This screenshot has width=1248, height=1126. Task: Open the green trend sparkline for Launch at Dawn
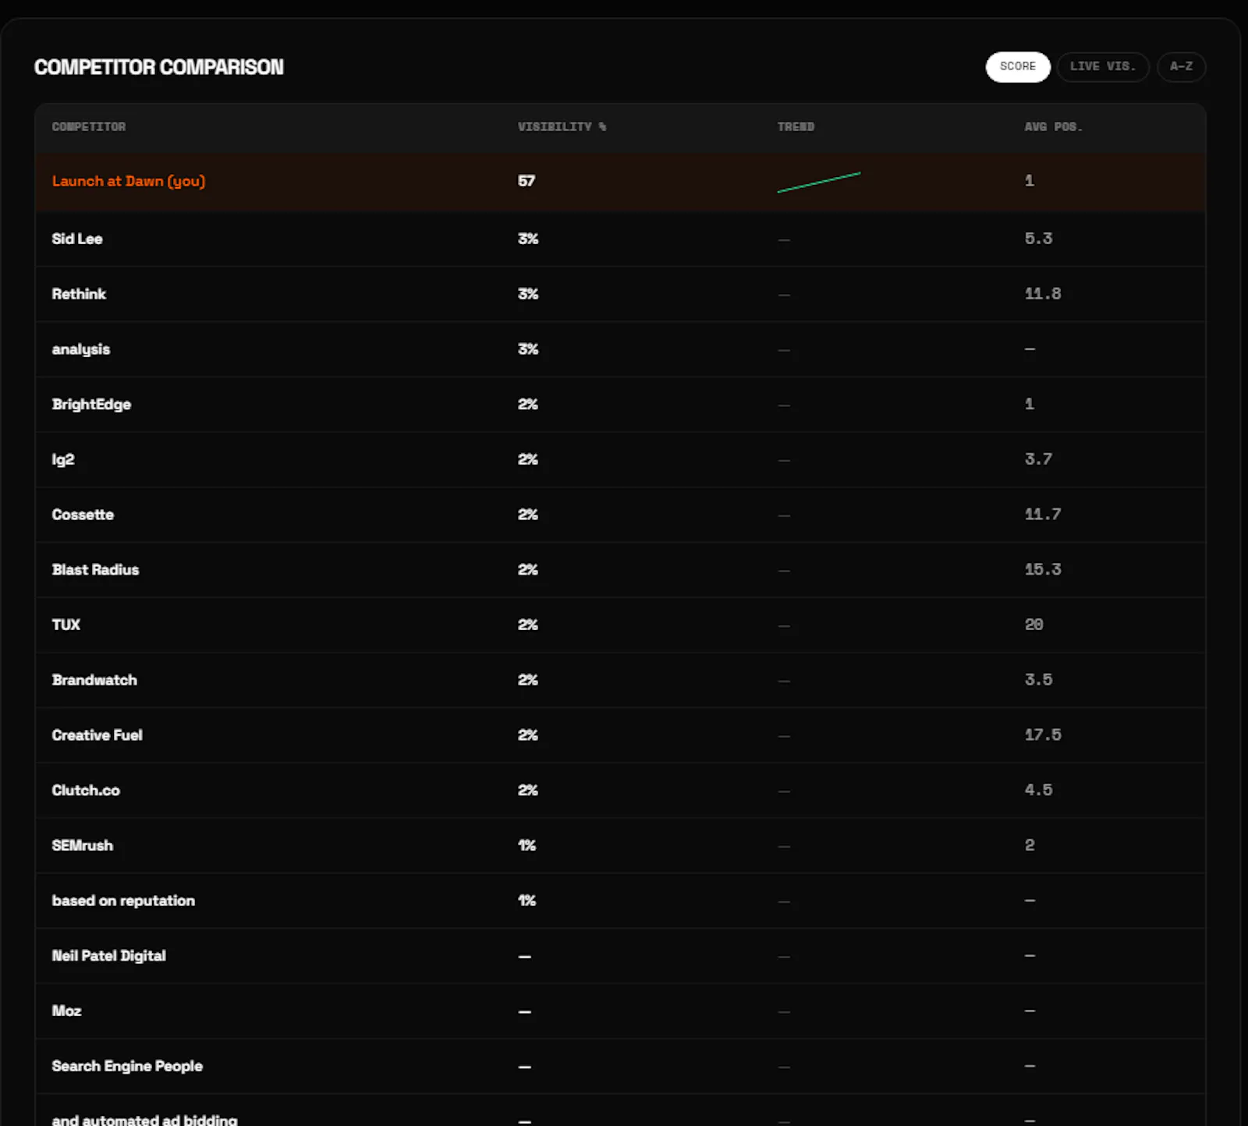[x=819, y=182]
